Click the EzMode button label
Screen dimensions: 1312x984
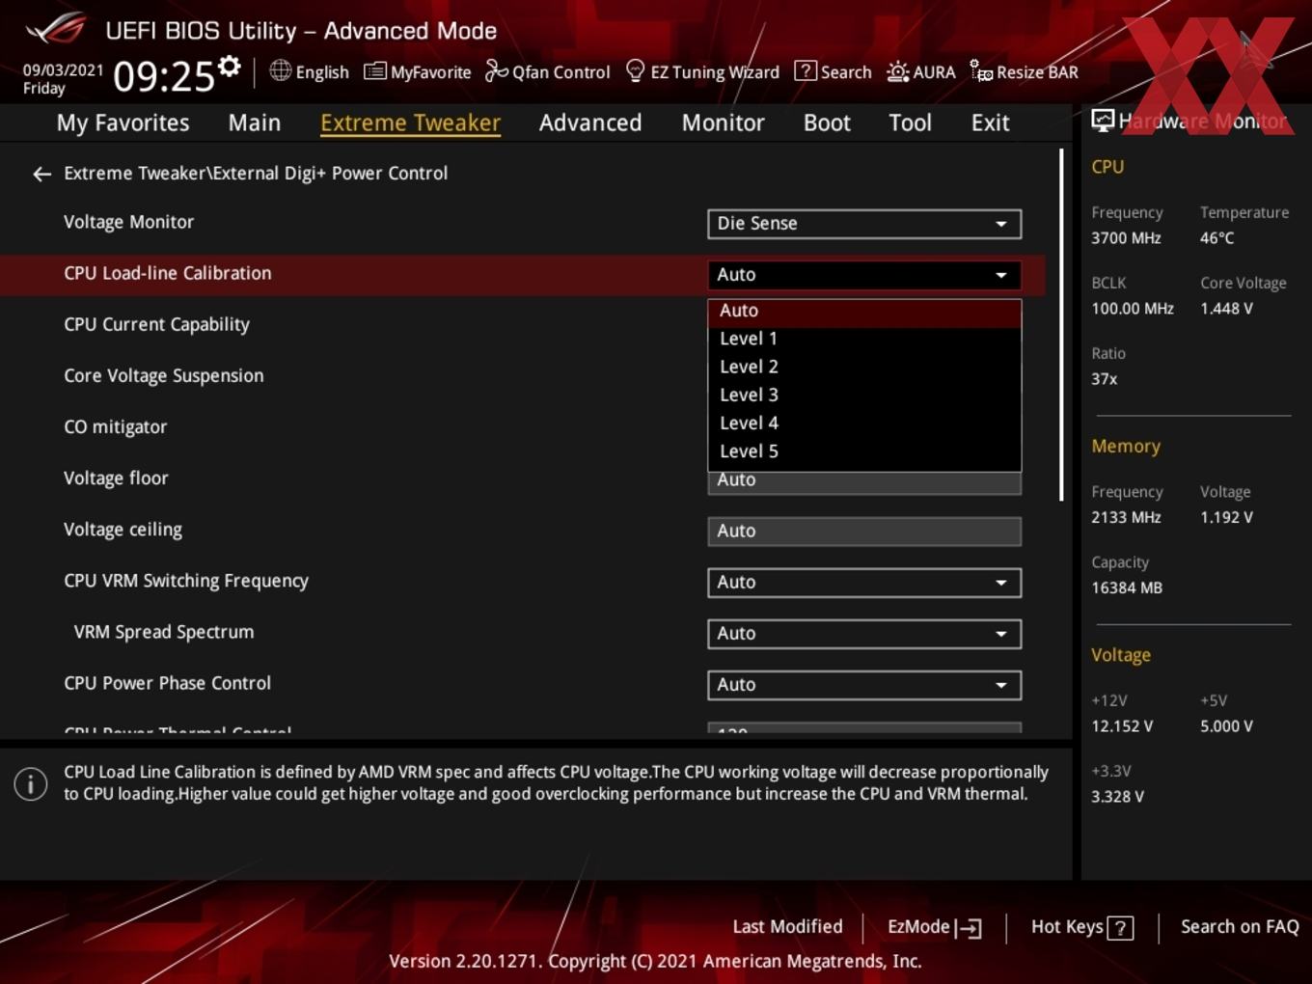pos(918,927)
